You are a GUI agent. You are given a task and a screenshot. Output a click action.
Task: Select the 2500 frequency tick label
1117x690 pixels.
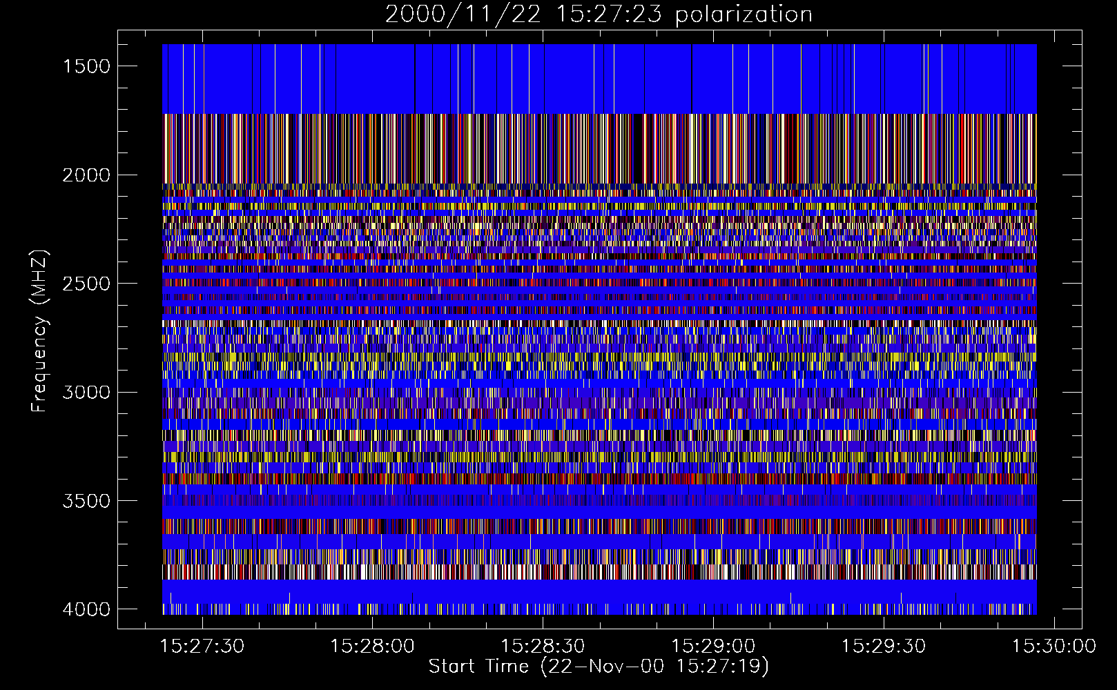(x=86, y=284)
